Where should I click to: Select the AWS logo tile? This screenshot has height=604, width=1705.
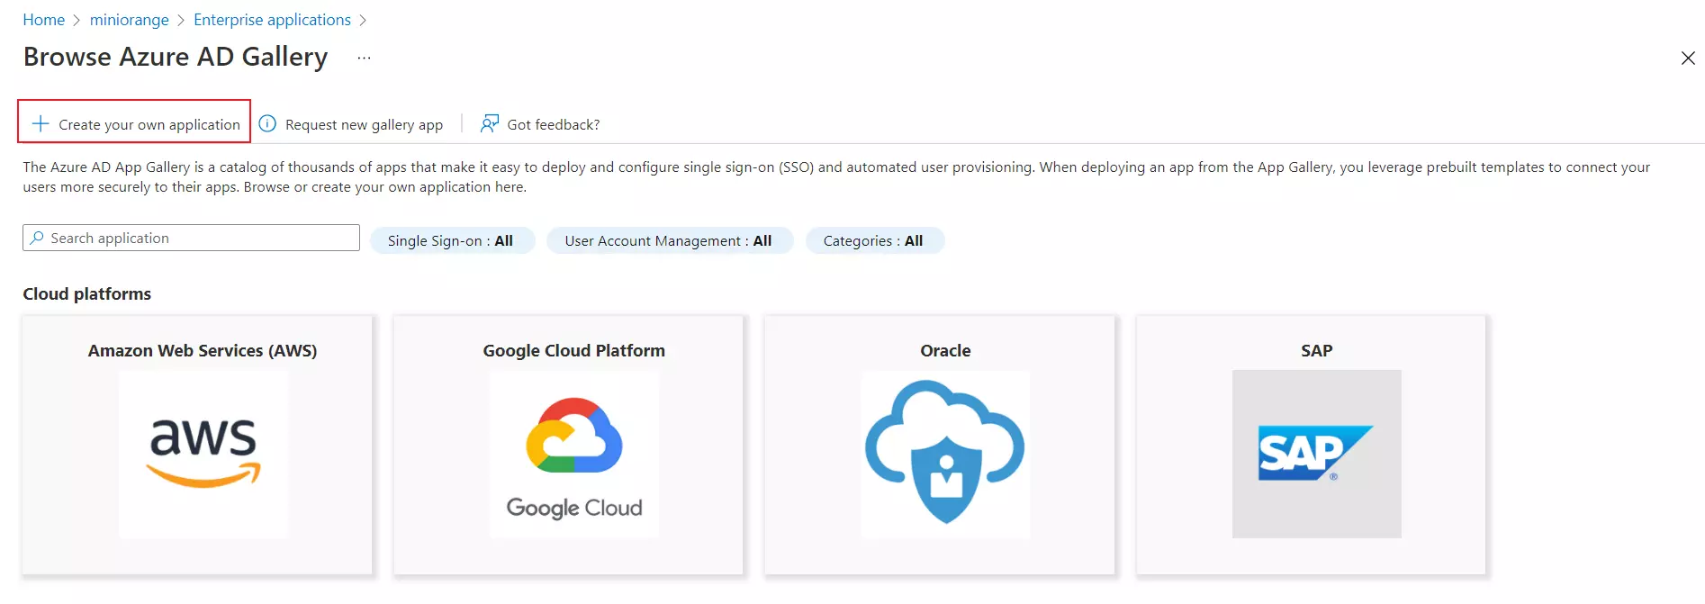tap(203, 454)
